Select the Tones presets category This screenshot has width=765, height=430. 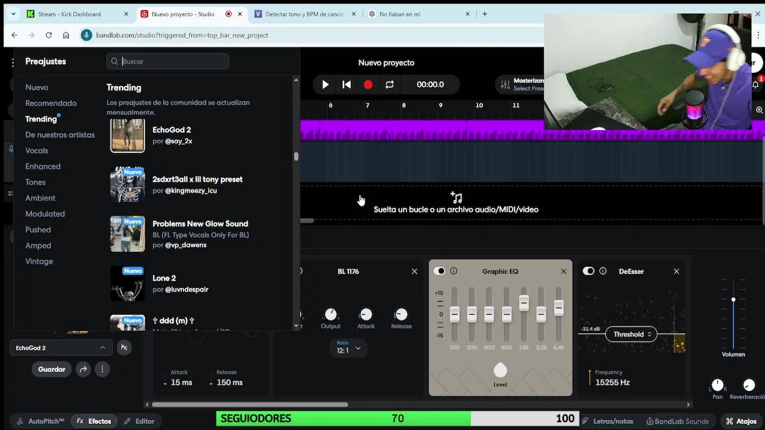(35, 182)
